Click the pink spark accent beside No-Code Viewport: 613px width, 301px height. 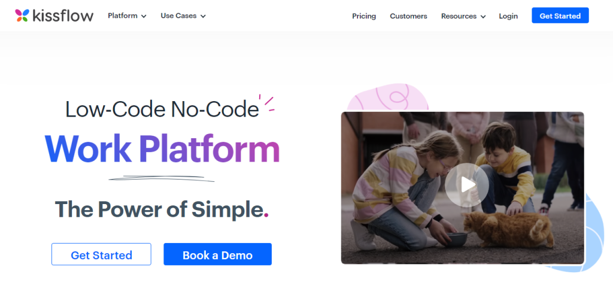[x=267, y=102]
